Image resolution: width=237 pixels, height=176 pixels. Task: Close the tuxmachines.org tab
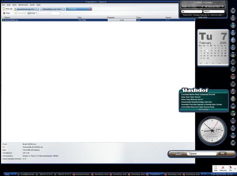tap(38, 9)
